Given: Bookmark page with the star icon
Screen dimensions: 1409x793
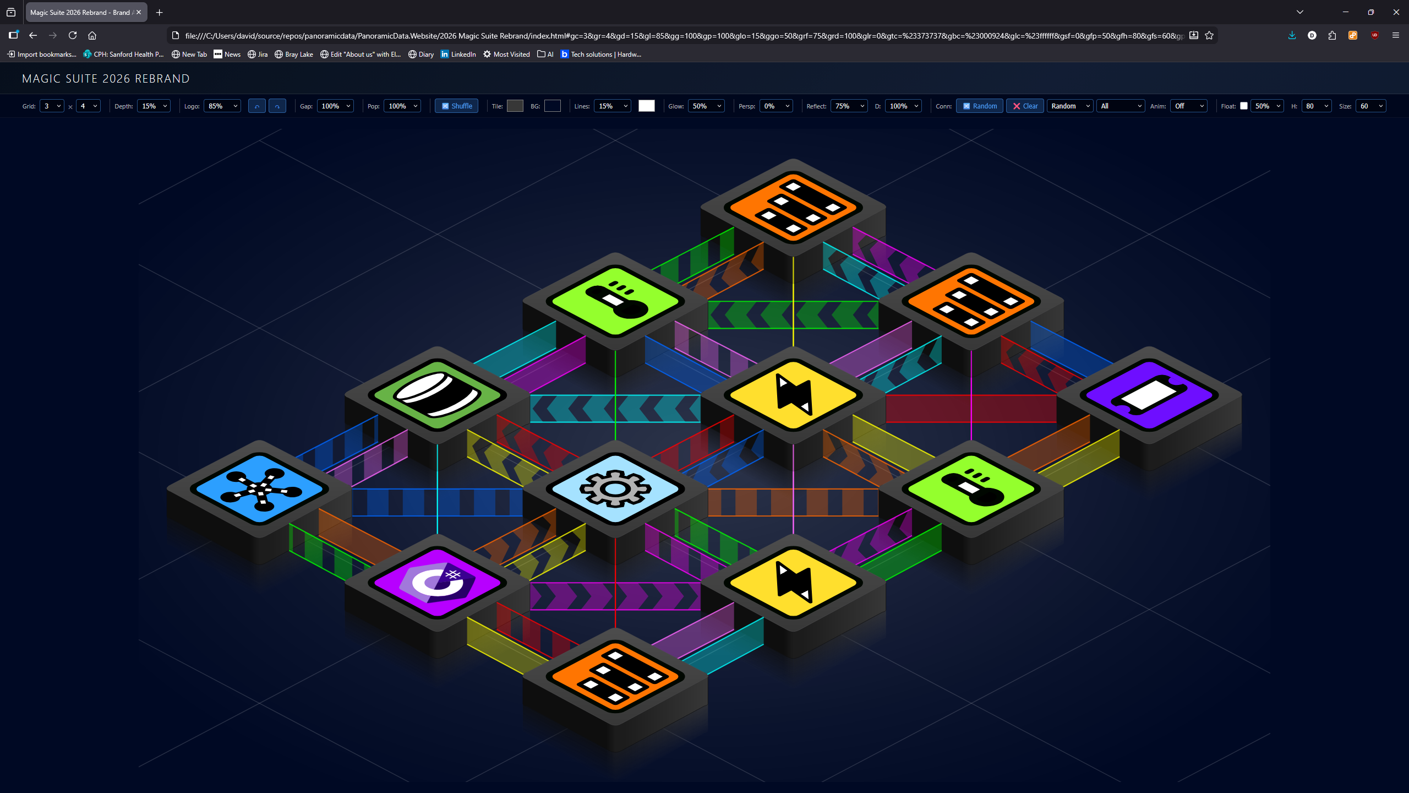Looking at the screenshot, I should (1209, 35).
